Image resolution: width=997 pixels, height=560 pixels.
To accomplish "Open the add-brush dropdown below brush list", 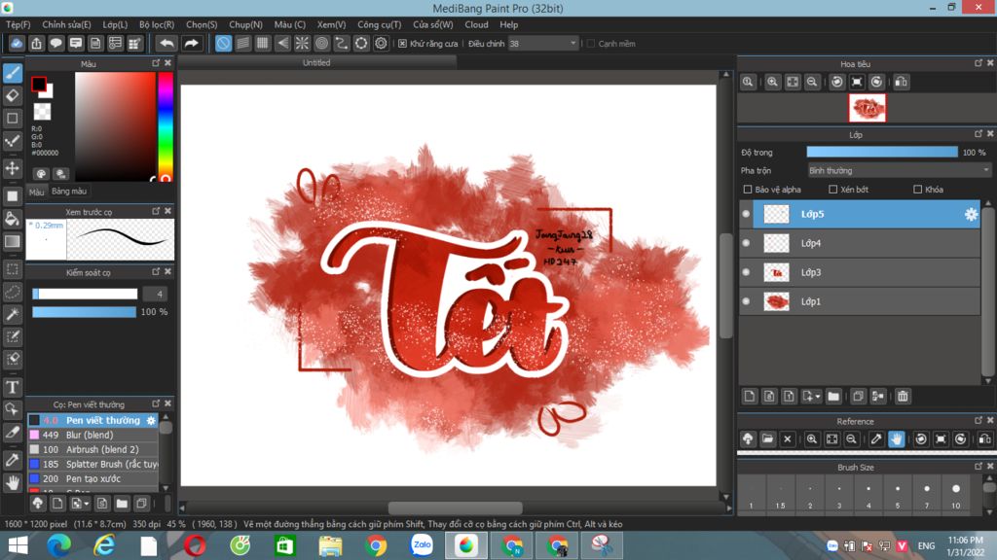I will tap(87, 505).
